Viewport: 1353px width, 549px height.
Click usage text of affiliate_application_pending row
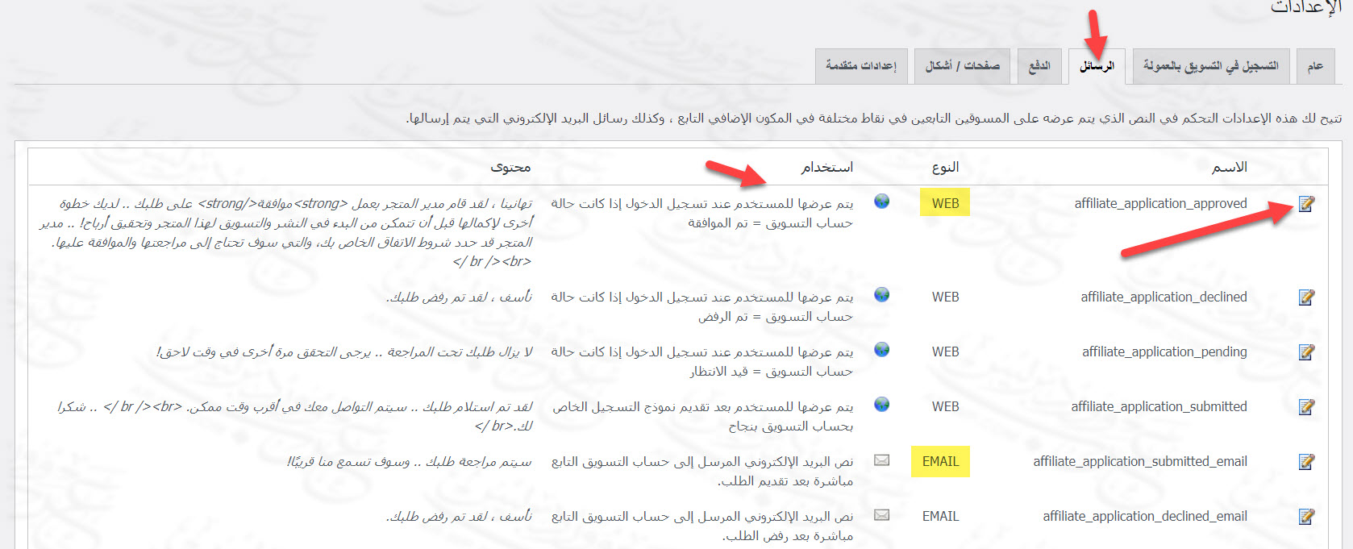point(701,362)
